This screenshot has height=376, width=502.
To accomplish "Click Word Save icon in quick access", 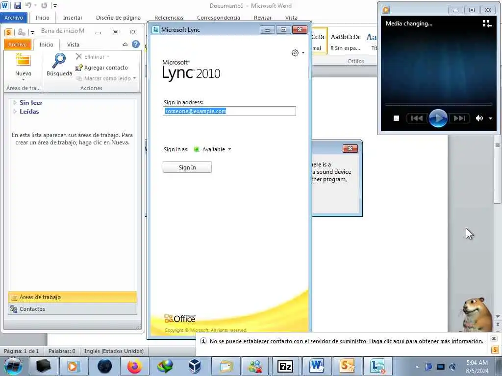I will [x=18, y=5].
